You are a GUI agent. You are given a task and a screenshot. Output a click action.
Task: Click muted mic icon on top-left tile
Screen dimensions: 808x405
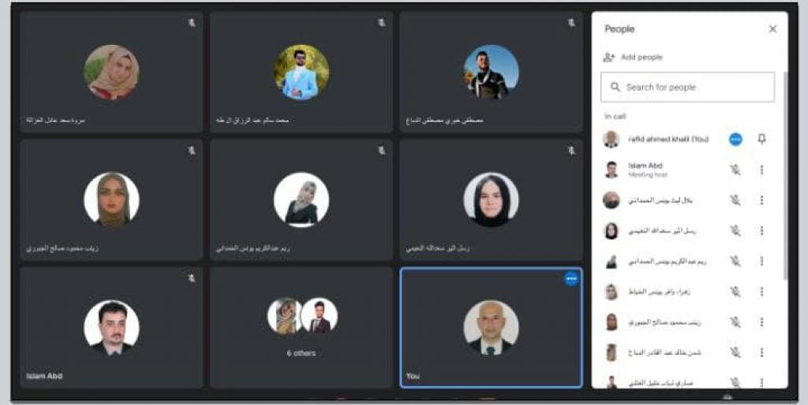(192, 23)
